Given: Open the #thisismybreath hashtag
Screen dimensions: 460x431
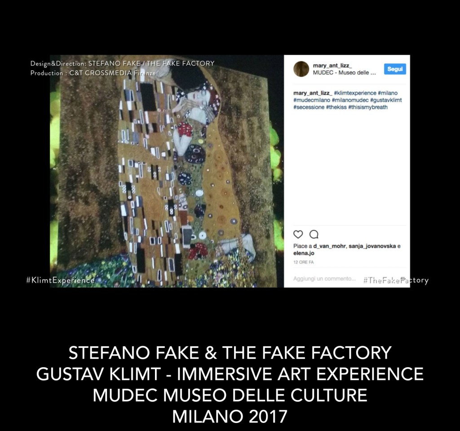Looking at the screenshot, I should 368,107.
